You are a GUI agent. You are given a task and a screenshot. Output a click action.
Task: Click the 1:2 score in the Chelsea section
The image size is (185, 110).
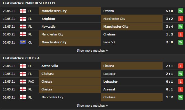coord(169,97)
